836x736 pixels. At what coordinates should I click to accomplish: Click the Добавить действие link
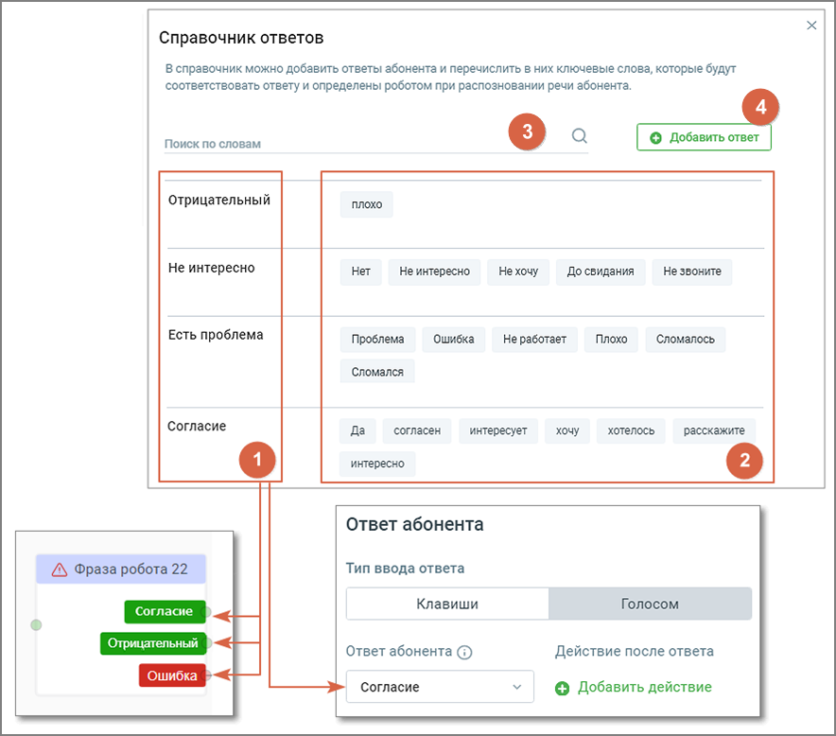coord(645,687)
